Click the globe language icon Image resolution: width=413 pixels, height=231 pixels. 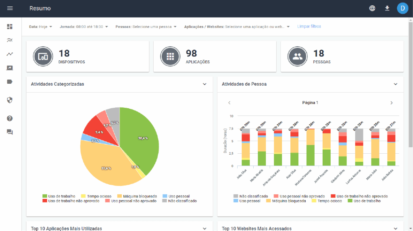[x=372, y=8]
